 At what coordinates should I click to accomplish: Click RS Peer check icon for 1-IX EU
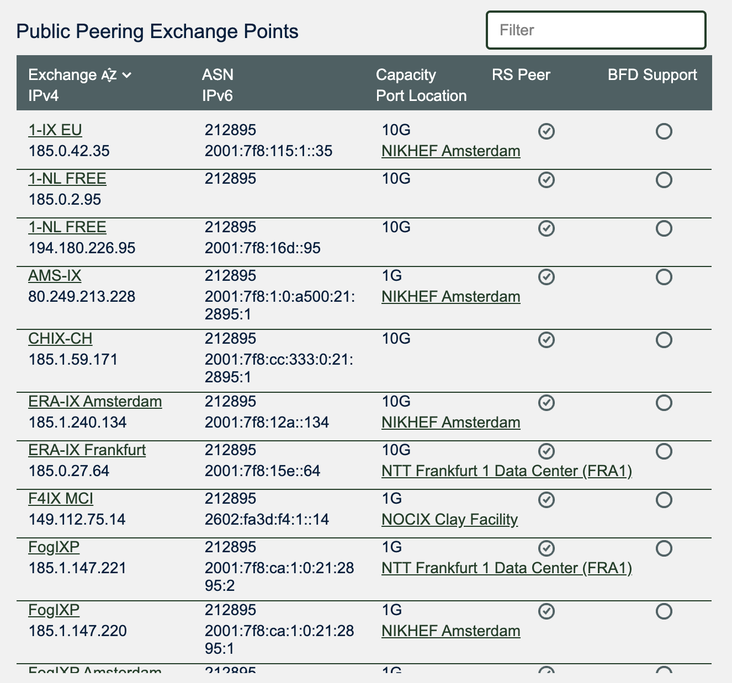pyautogui.click(x=547, y=131)
